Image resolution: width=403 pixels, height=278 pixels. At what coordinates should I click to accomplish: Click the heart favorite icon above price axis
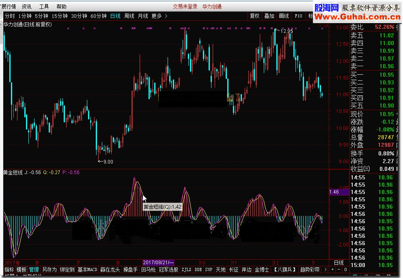pyautogui.click(x=320, y=25)
